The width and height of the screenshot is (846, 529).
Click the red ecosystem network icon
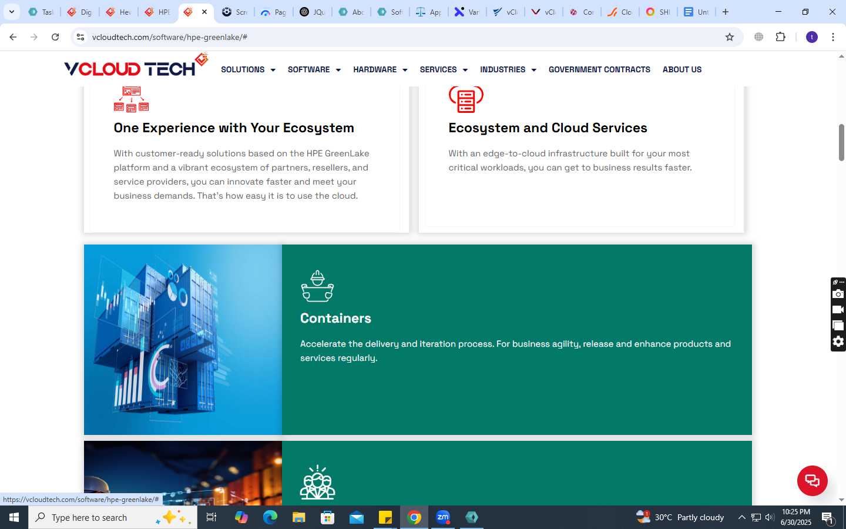click(131, 99)
